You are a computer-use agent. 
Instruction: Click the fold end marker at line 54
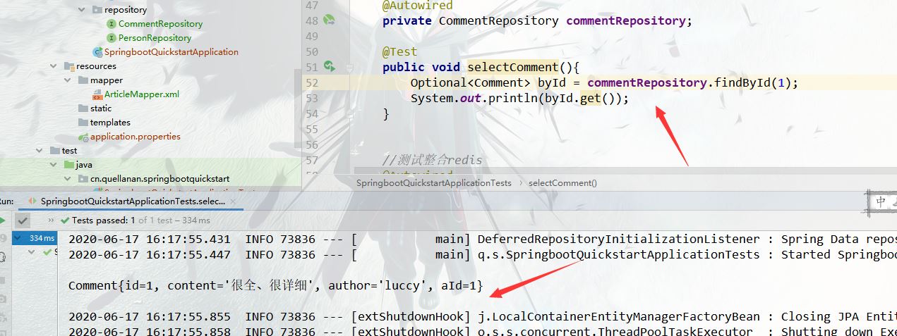coord(351,113)
